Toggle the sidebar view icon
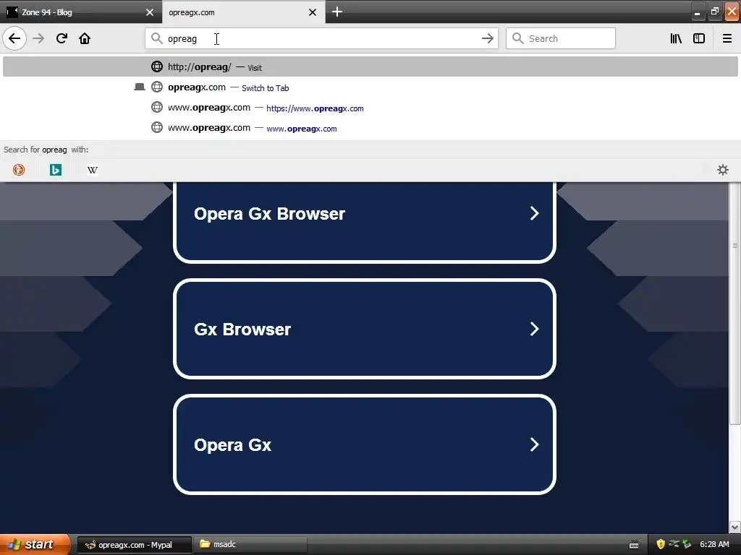Screen dimensions: 741x555 (x=699, y=38)
